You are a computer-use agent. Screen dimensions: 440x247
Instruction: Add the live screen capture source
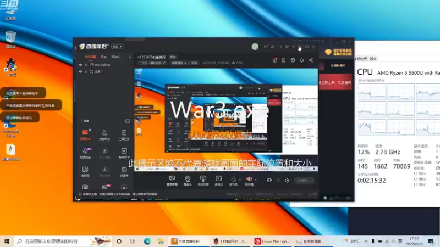[172, 181]
